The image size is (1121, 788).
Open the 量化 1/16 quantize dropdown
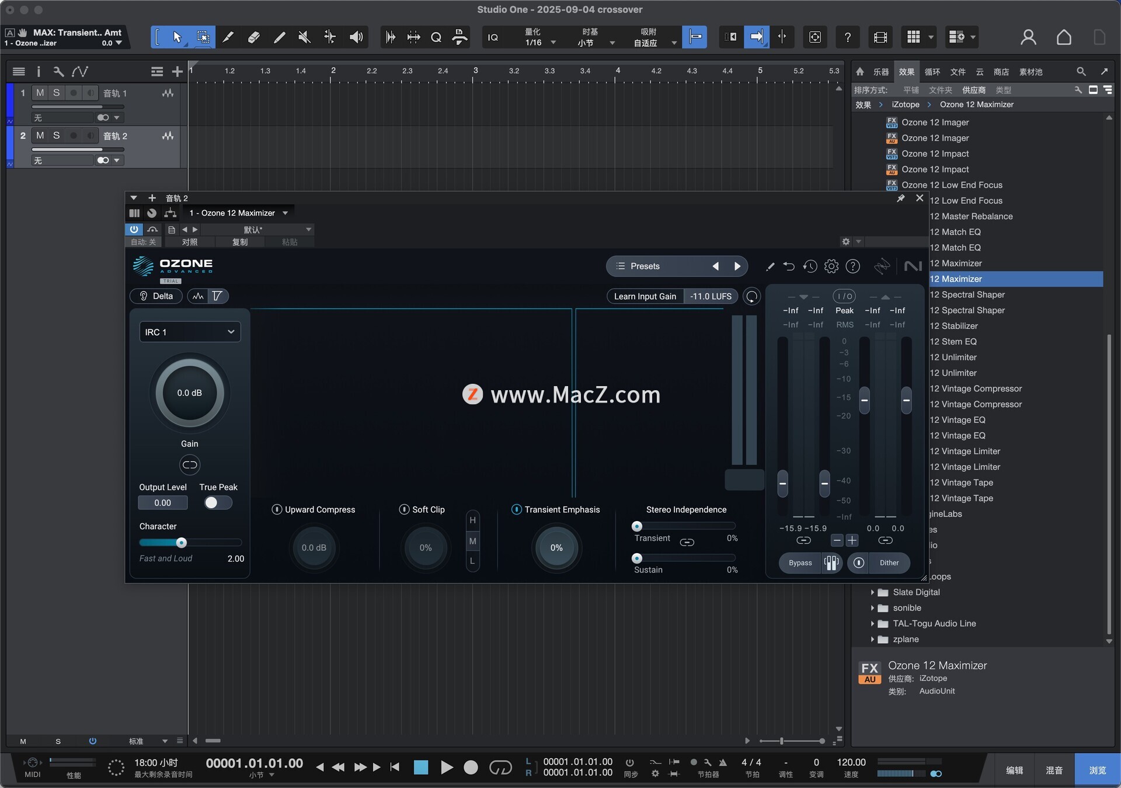click(x=540, y=37)
